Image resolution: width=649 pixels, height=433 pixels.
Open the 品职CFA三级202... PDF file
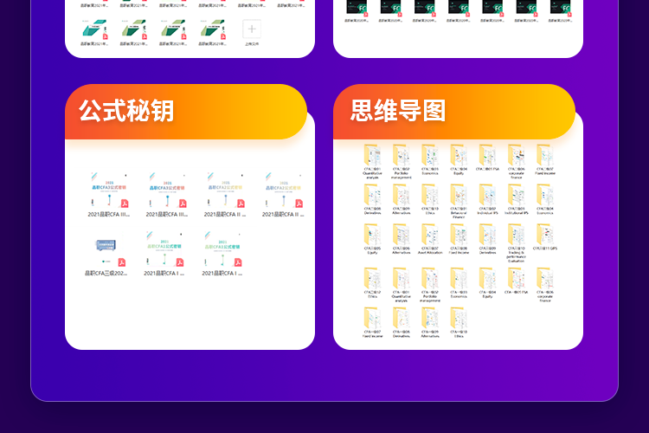coord(107,254)
